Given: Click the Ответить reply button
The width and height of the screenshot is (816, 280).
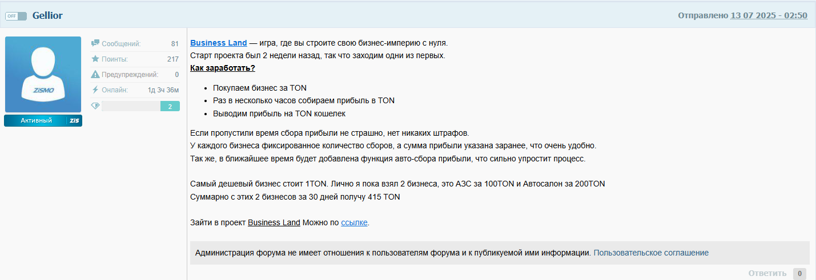Looking at the screenshot, I should point(767,274).
